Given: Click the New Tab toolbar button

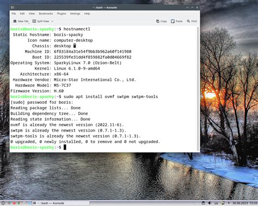Looking at the screenshot, I should pyautogui.click(x=21, y=21).
